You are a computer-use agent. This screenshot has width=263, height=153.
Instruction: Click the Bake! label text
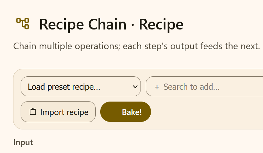pyautogui.click(x=132, y=112)
